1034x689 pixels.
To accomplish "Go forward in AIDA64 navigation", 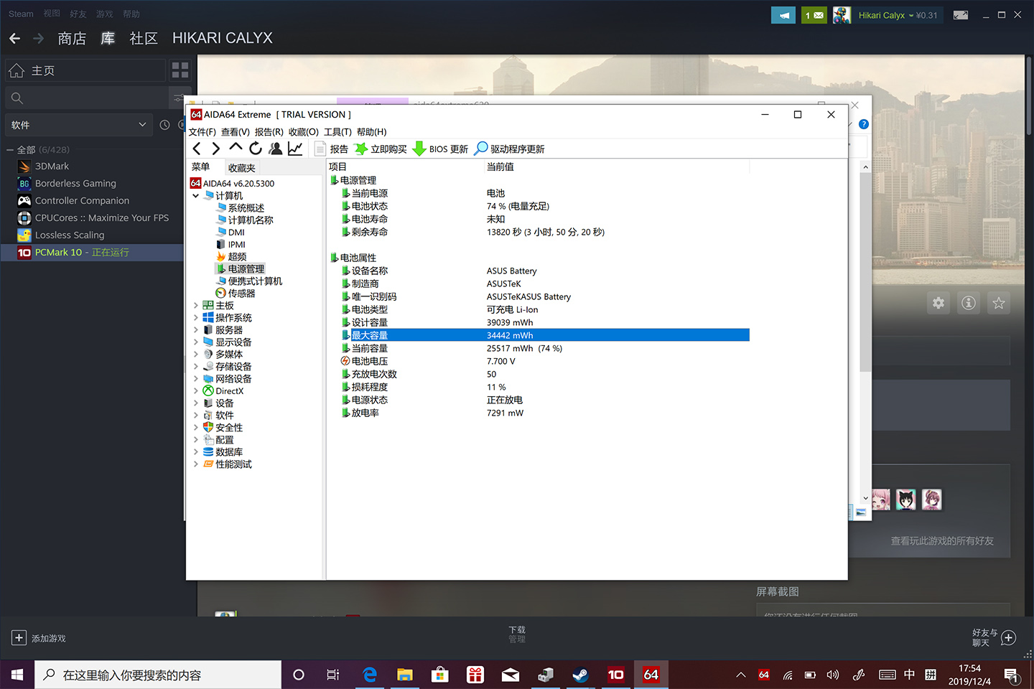I will tap(215, 149).
